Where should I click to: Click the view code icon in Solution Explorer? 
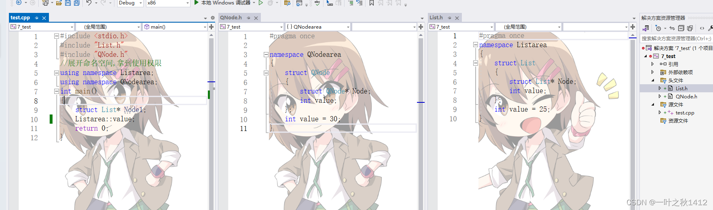point(702,28)
